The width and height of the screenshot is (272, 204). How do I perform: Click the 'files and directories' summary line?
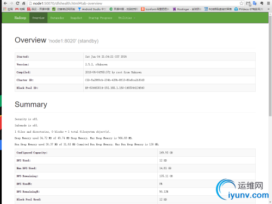(63, 132)
